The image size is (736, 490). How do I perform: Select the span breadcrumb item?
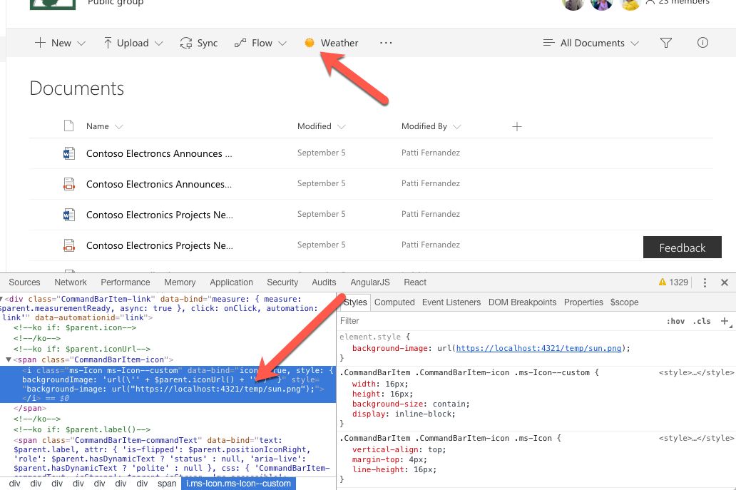[x=167, y=484]
